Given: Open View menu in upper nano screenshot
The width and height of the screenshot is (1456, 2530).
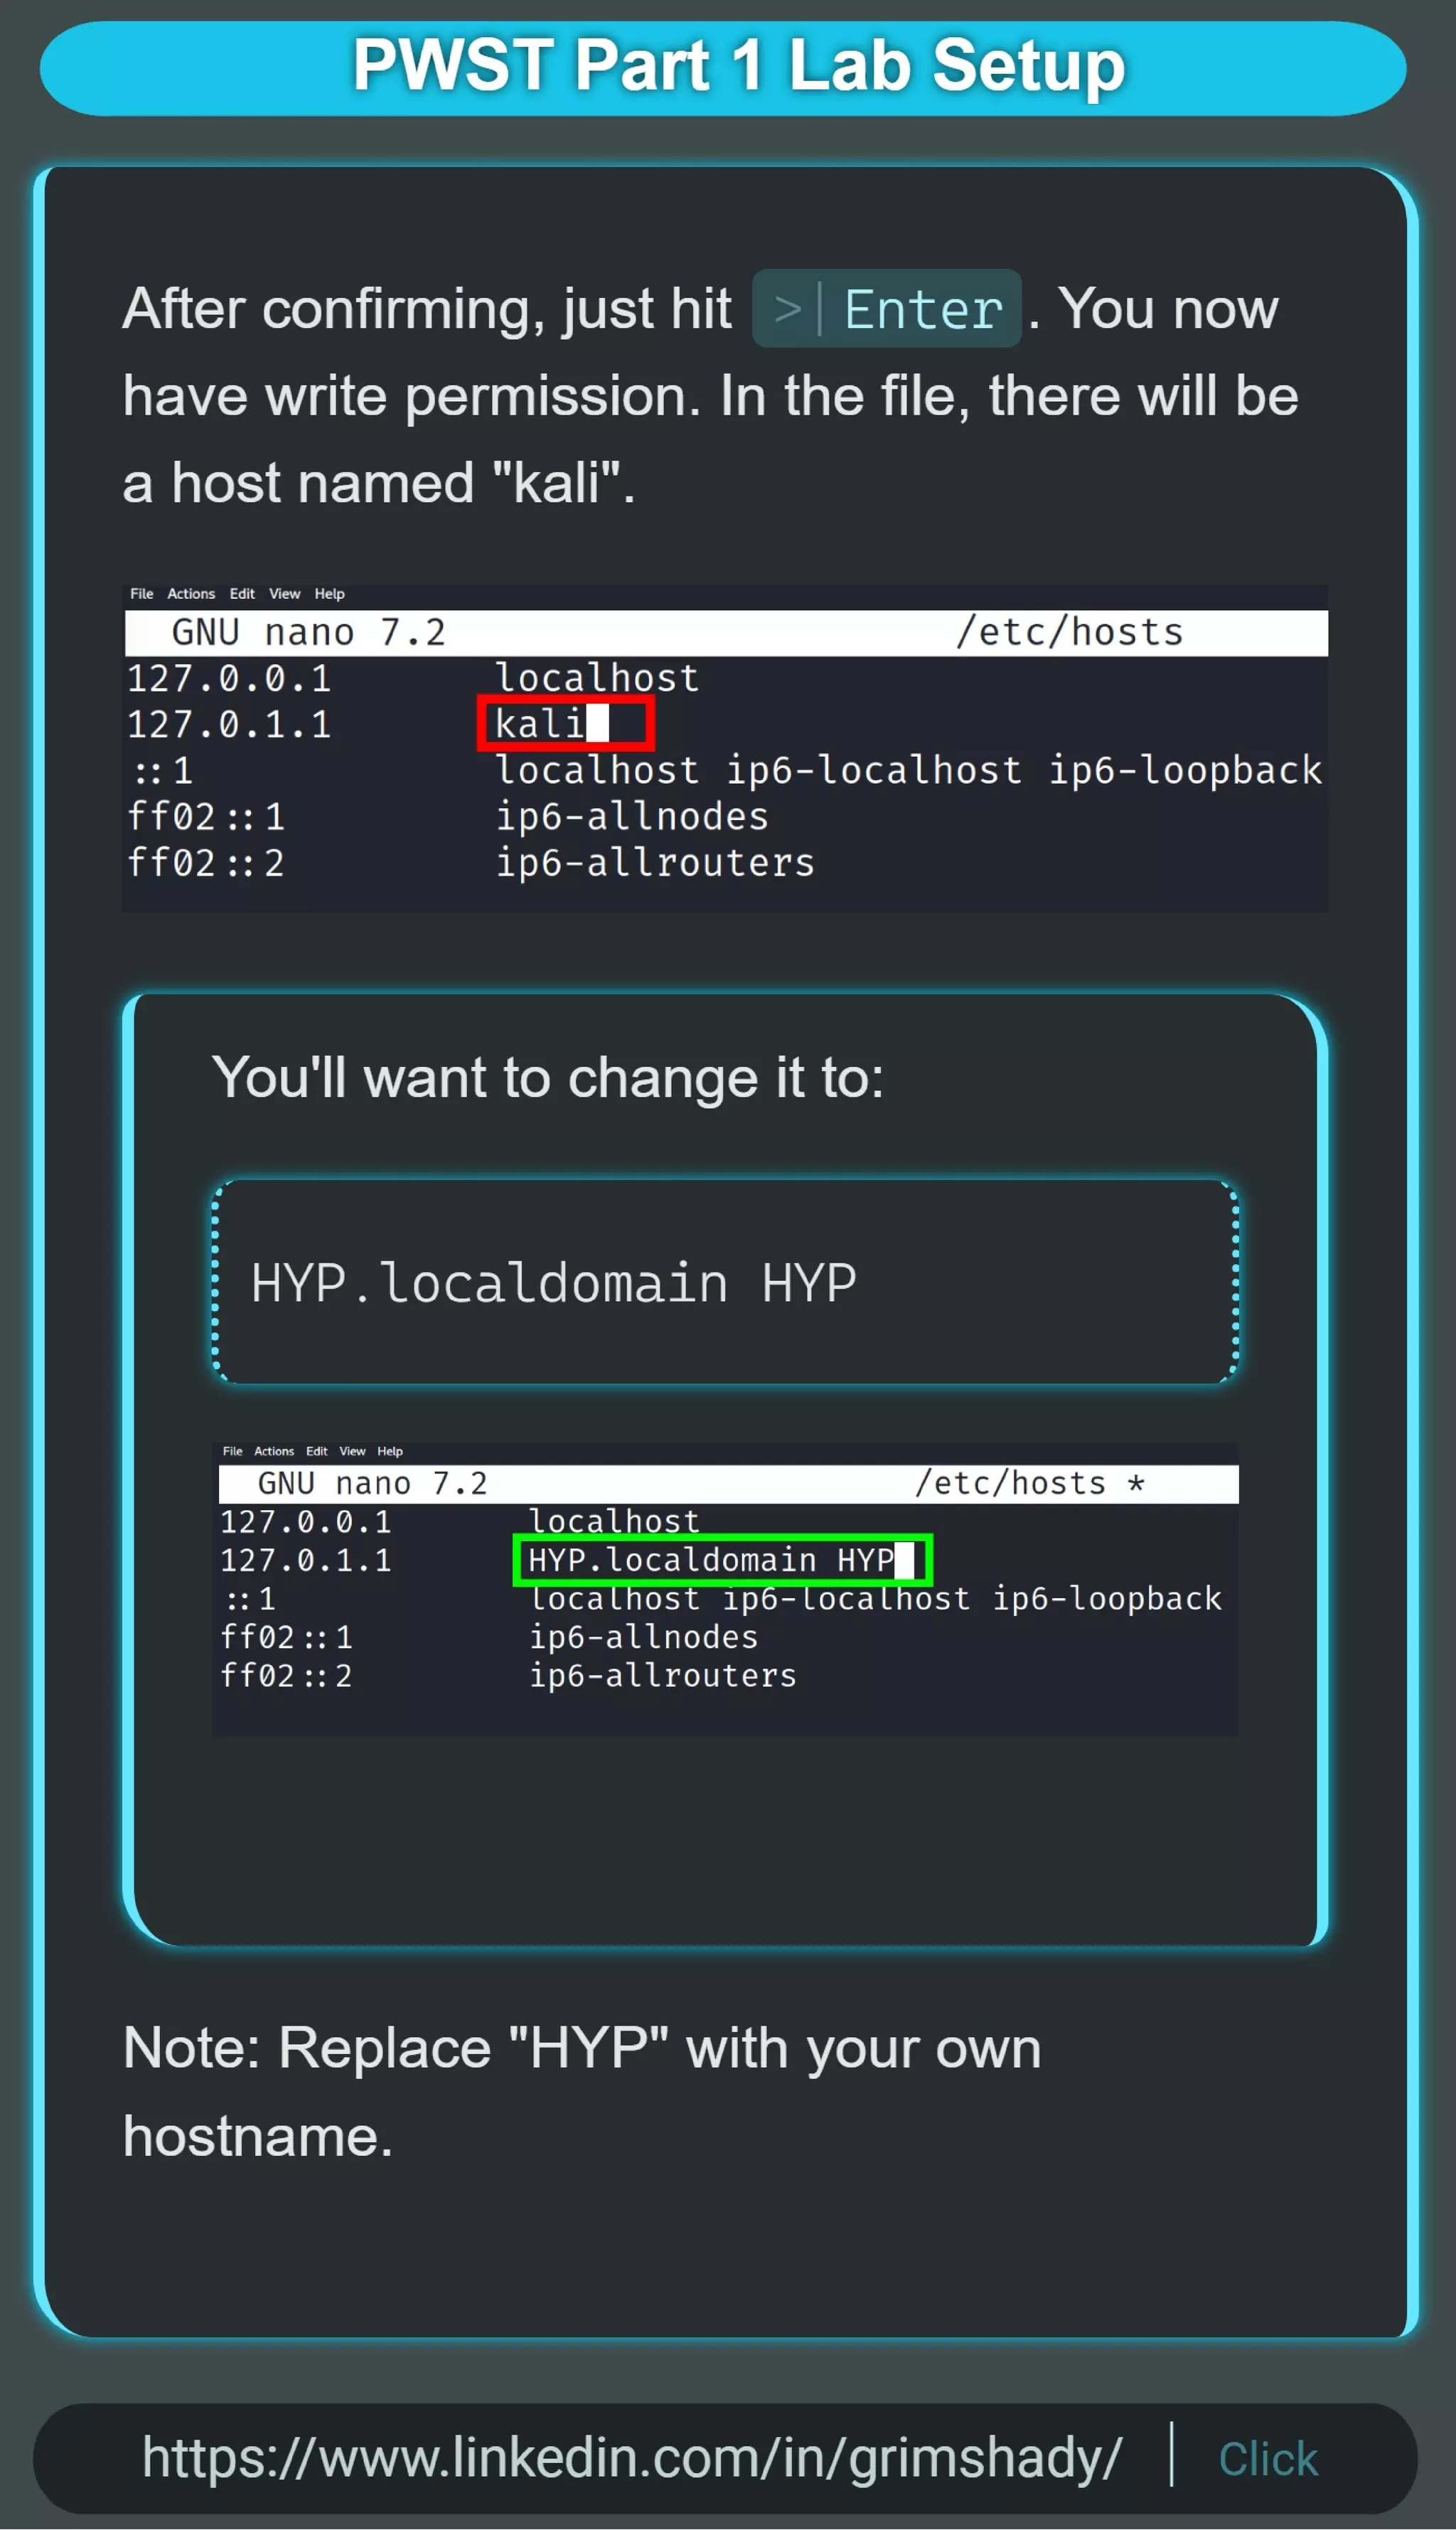Looking at the screenshot, I should [284, 593].
